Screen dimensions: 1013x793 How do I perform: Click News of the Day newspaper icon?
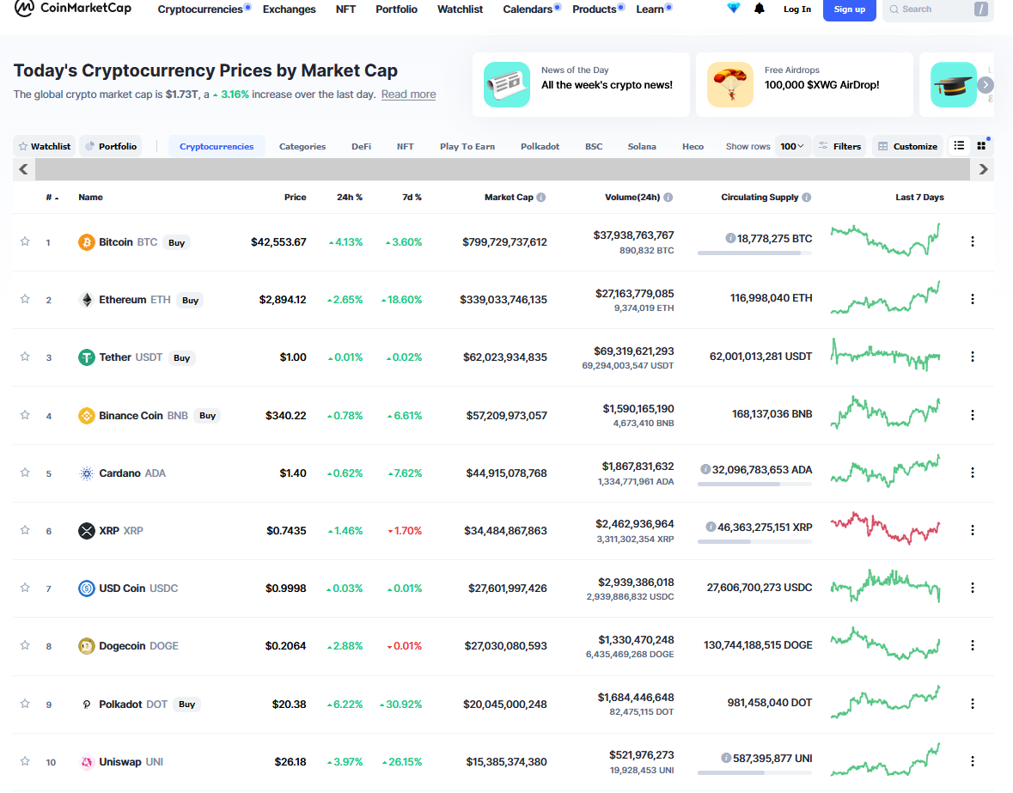[x=507, y=84]
